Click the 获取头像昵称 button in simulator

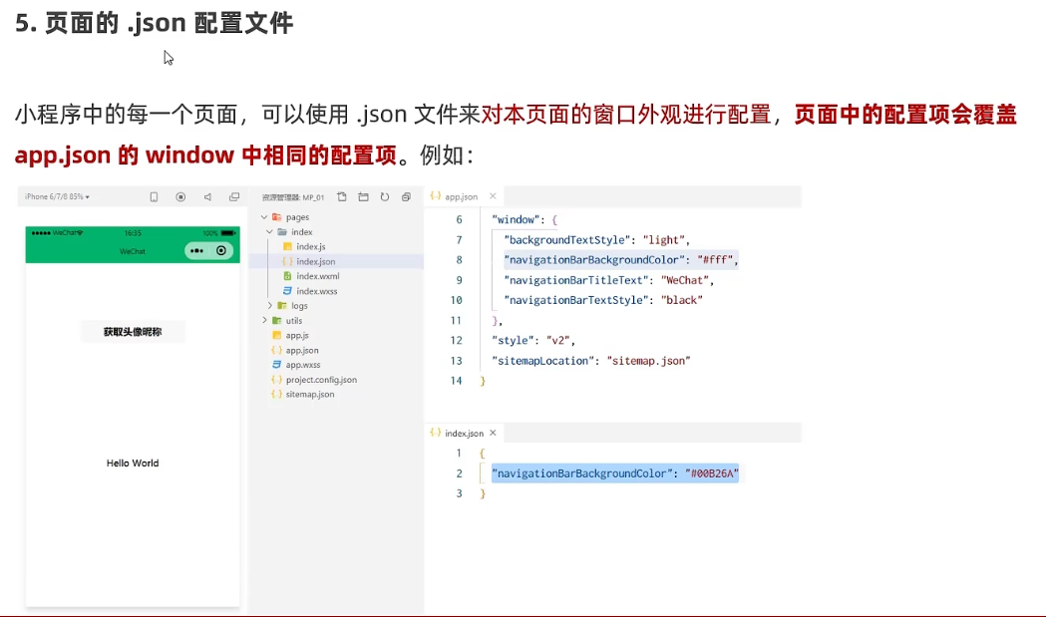point(132,332)
